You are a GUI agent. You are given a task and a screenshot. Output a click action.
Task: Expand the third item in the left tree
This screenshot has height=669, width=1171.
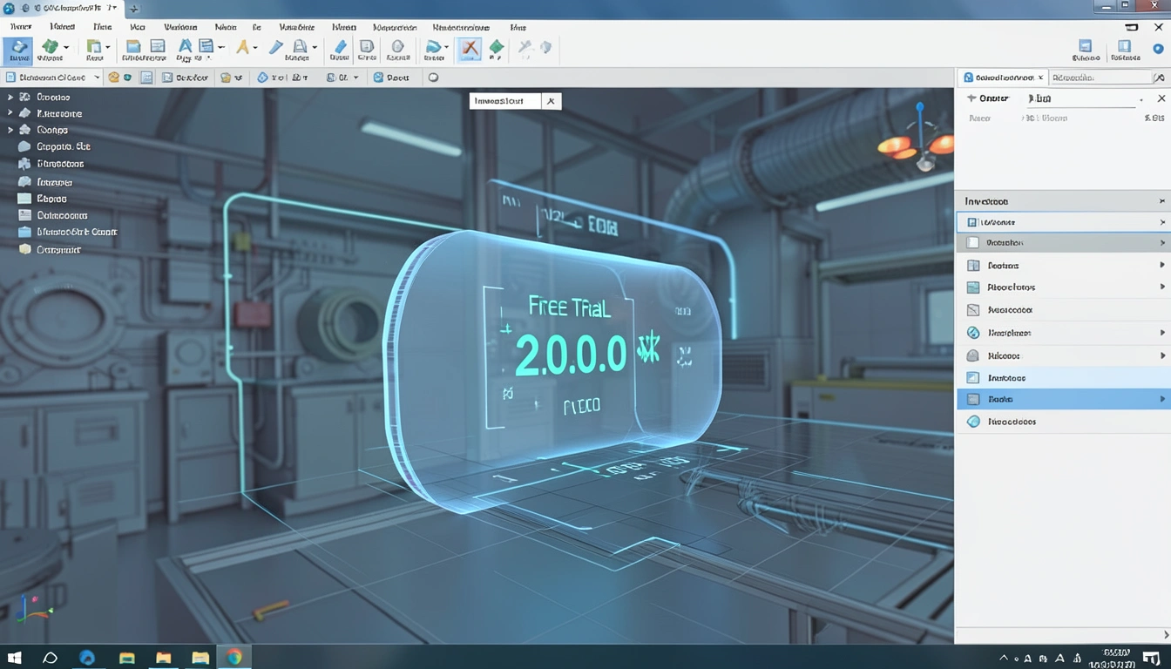(10, 130)
